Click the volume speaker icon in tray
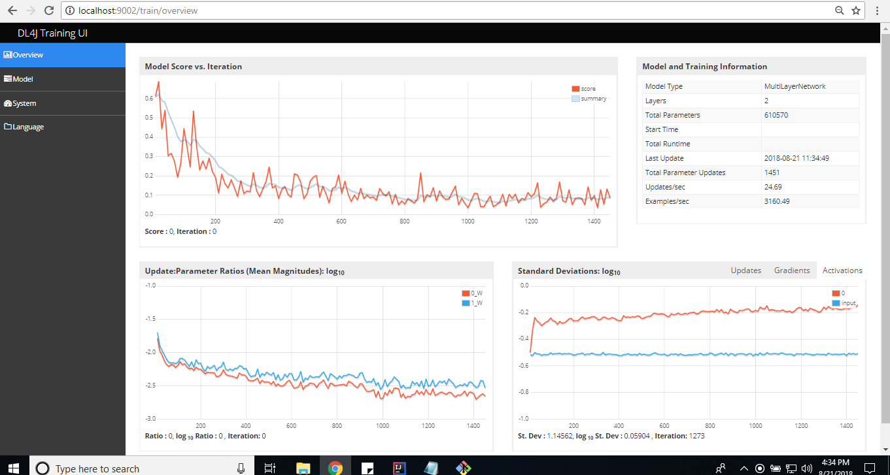Screen dimensions: 890x475 pyautogui.click(x=806, y=468)
